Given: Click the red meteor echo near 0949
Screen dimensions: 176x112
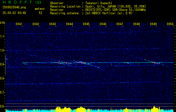Looking at the screenshot, I should [156, 63].
